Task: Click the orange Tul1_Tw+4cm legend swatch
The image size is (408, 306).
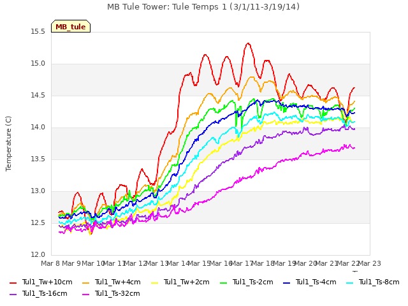Action: [85, 282]
